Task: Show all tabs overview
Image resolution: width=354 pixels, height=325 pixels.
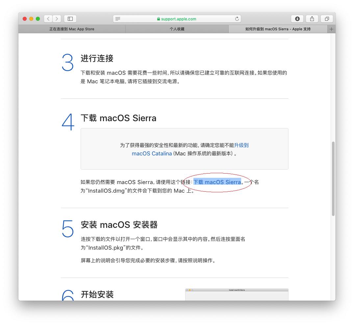Action: click(327, 19)
